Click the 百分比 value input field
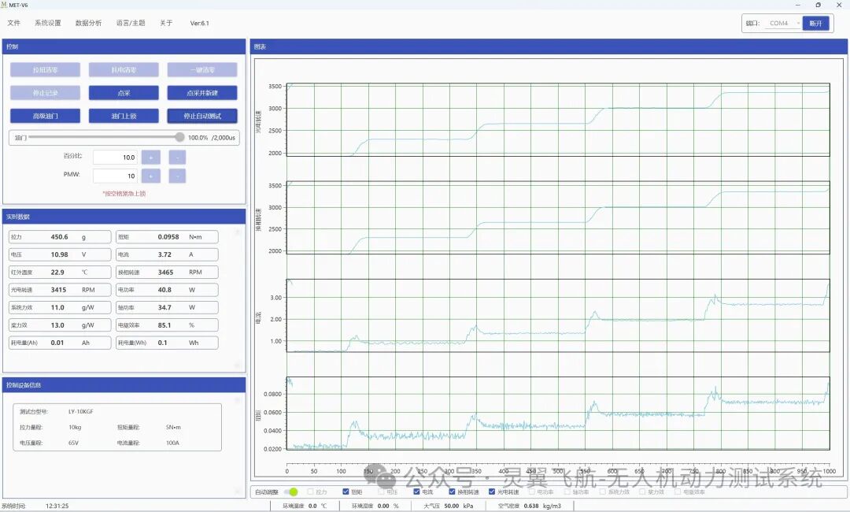The width and height of the screenshot is (850, 512). pos(116,158)
